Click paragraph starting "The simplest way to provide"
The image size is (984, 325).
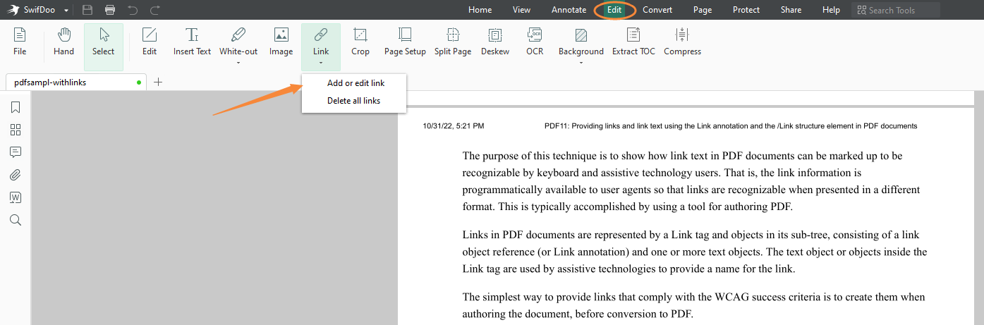click(693, 305)
